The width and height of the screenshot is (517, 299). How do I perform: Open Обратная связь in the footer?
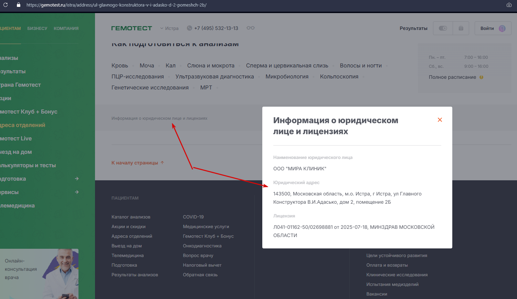coord(200,275)
